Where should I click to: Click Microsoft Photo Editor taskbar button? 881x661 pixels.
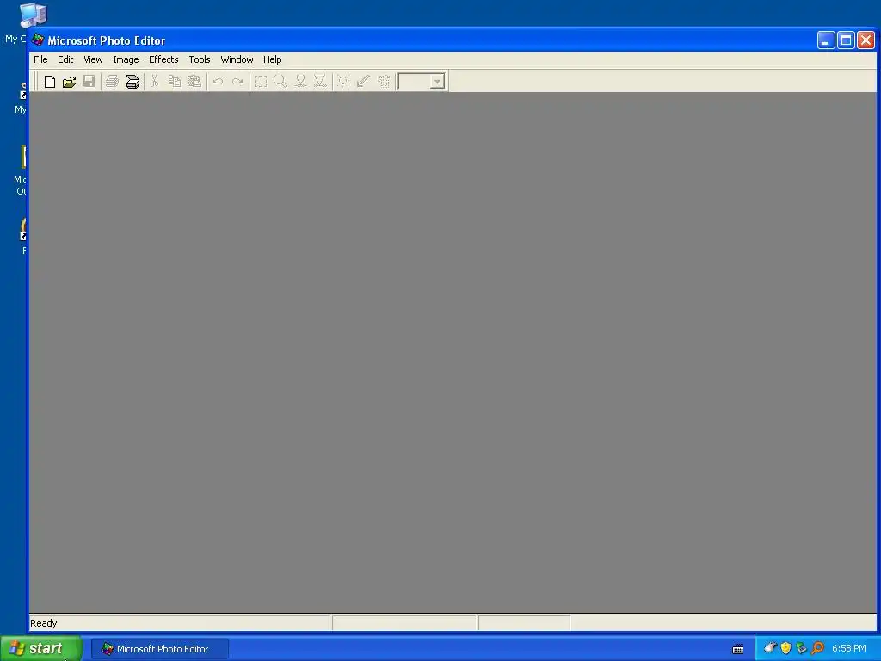[x=159, y=649]
